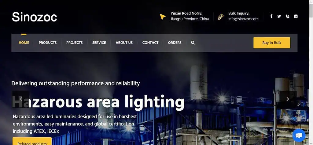
Task: Open the CONTACT navigation item
Action: tap(150, 43)
